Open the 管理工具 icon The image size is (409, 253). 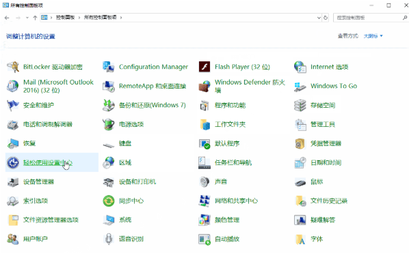(x=300, y=125)
